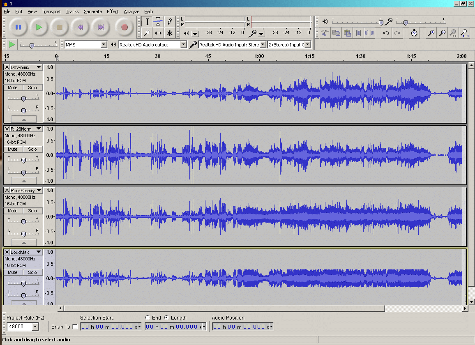Click the Undo arrow icon

point(386,33)
